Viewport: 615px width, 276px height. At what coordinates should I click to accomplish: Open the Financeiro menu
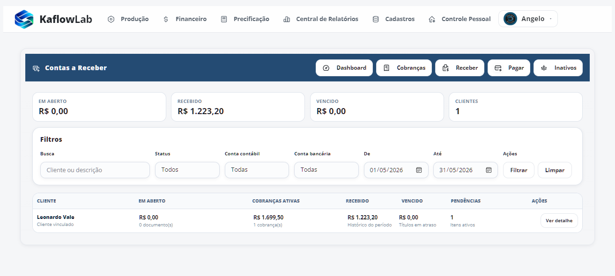click(x=185, y=19)
